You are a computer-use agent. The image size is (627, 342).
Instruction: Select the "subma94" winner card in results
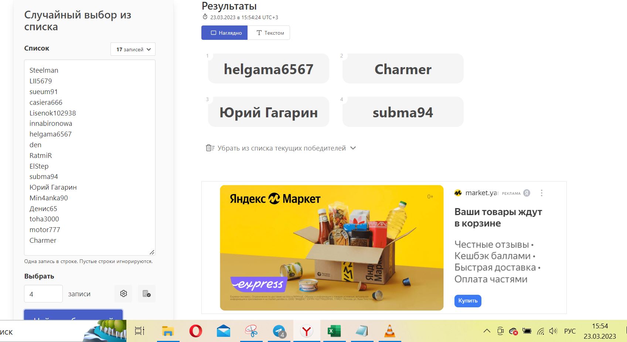pos(403,112)
